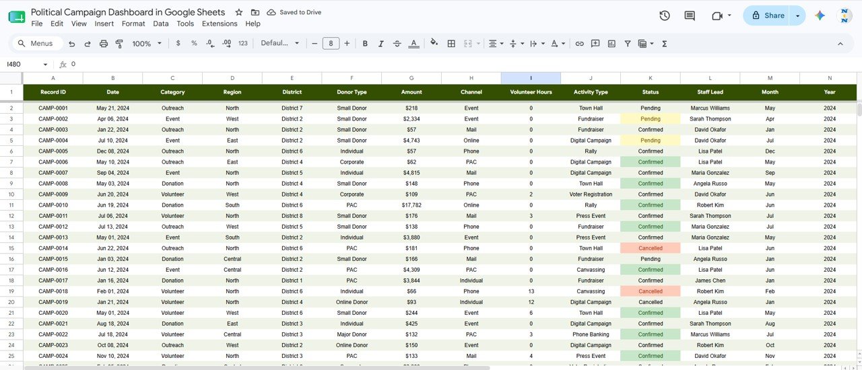Screen dimensions: 862x370
Task: Open zoom 100% dropdown
Action: pos(147,44)
